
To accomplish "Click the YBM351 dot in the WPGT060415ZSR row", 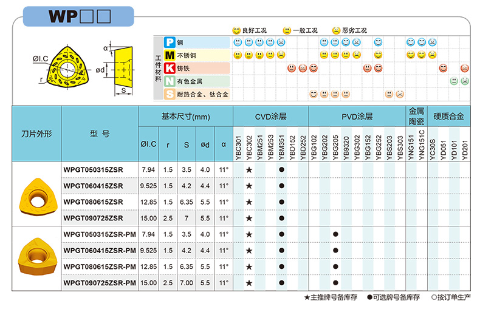I will [282, 186].
